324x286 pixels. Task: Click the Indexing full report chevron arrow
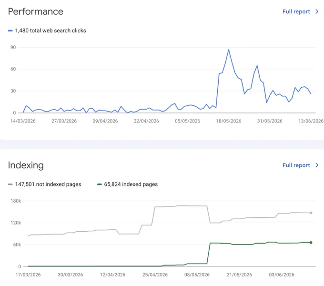coord(317,165)
